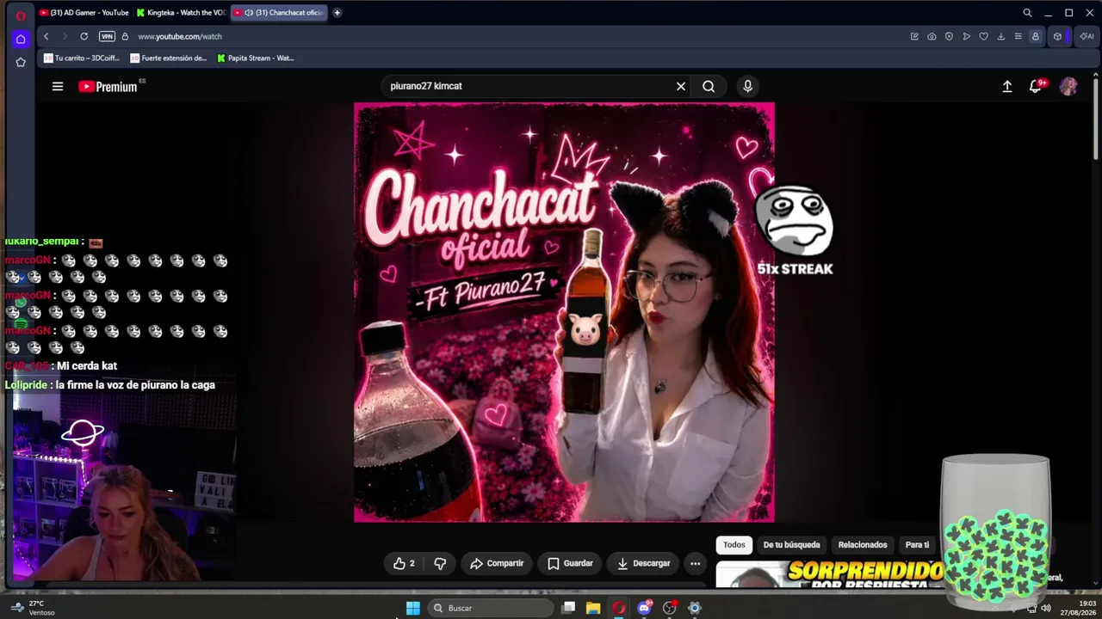The height and width of the screenshot is (619, 1102).
Task: View site security lock info
Action: pyautogui.click(x=125, y=36)
